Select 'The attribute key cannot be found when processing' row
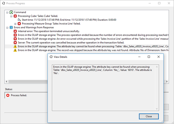The height and width of the screenshot is (124, 174). coord(93,46)
